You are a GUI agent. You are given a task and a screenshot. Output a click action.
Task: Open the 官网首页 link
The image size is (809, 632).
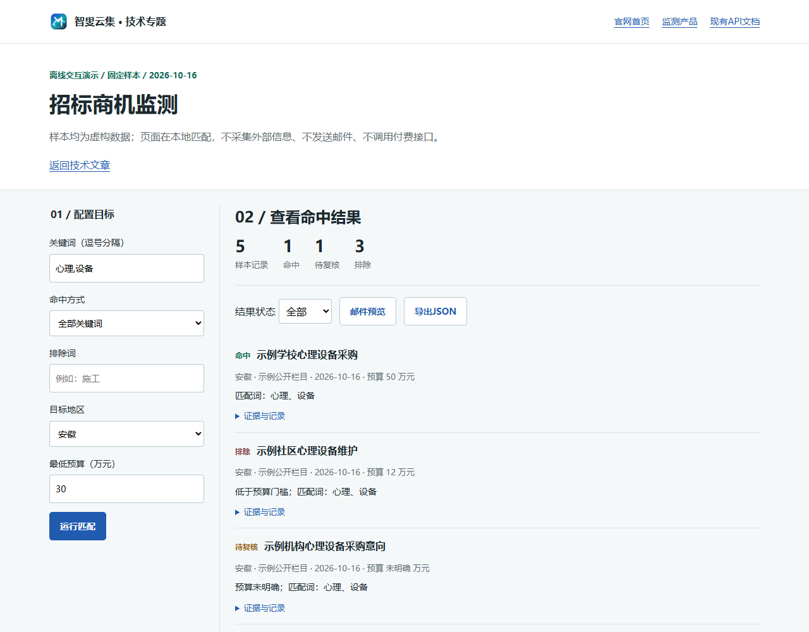631,21
